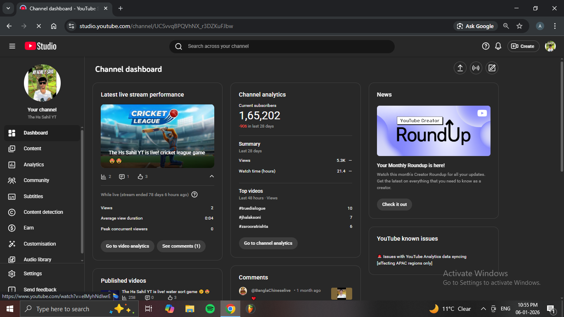The height and width of the screenshot is (317, 564).
Task: Open the Help question mark icon
Action: pyautogui.click(x=486, y=46)
